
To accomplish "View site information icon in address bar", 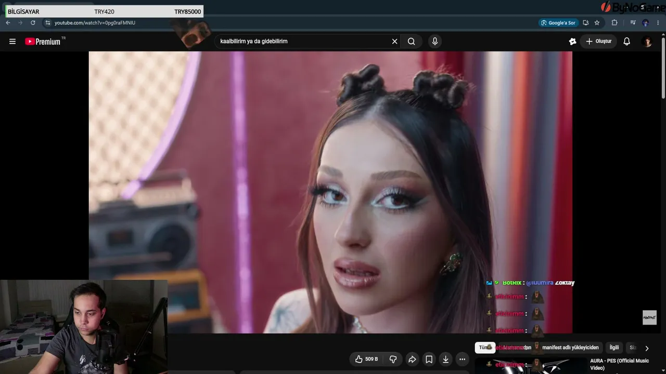I will (48, 23).
